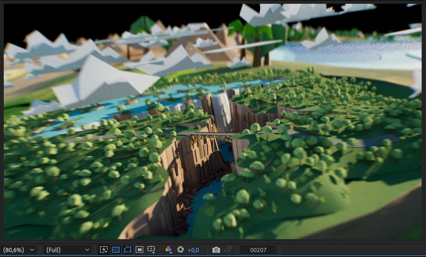Click the show snapshot eye-camera icon
This screenshot has height=257, width=426.
pyautogui.click(x=228, y=249)
